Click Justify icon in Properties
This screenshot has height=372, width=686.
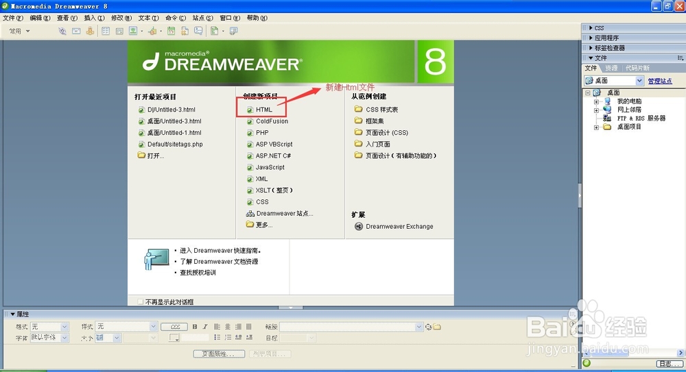pyautogui.click(x=249, y=327)
